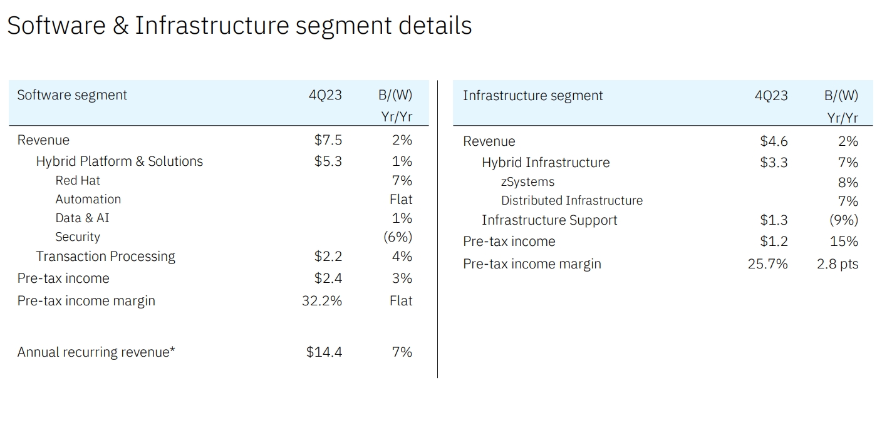
Task: Select the 'Software segment' header label
Action: (72, 95)
